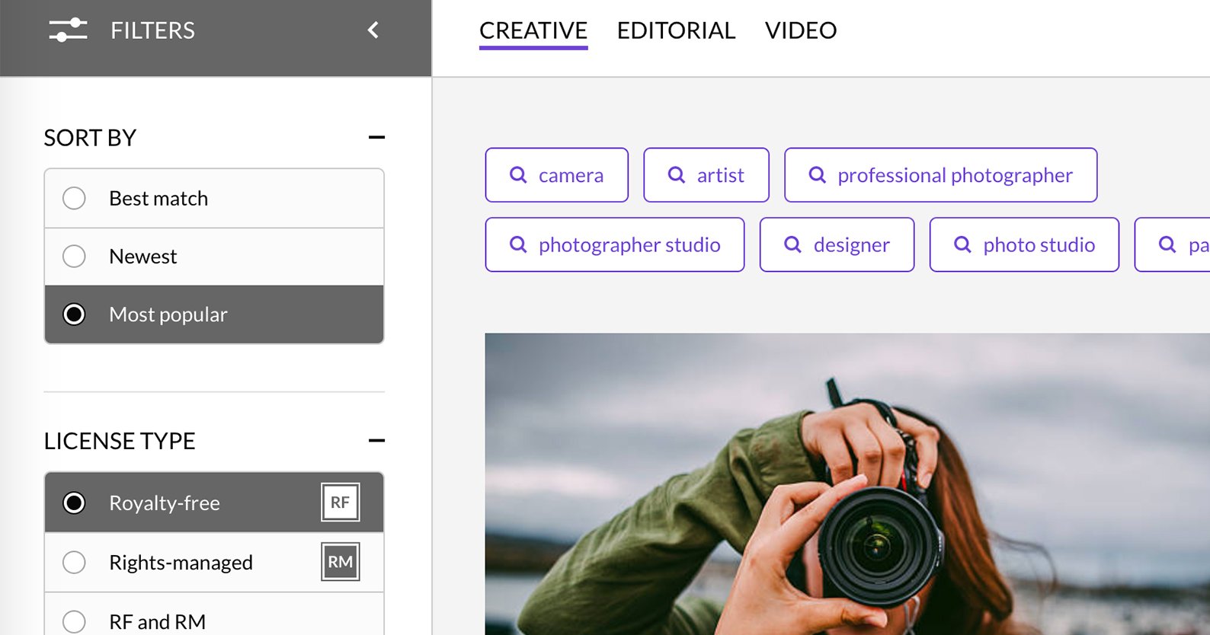Click the magnifier icon on camera chip
1210x635 pixels.
click(518, 175)
